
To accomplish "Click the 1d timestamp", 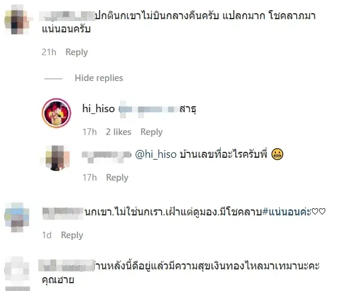I will (47, 235).
